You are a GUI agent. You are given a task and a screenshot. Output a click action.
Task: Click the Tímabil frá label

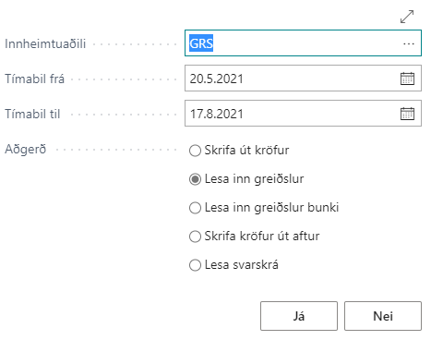(34, 79)
